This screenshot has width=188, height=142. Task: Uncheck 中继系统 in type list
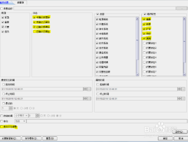[97, 34]
